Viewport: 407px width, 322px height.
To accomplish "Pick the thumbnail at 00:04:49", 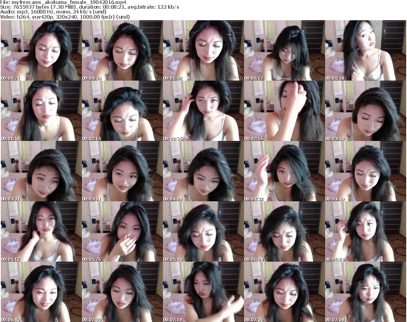I will click(x=366, y=171).
